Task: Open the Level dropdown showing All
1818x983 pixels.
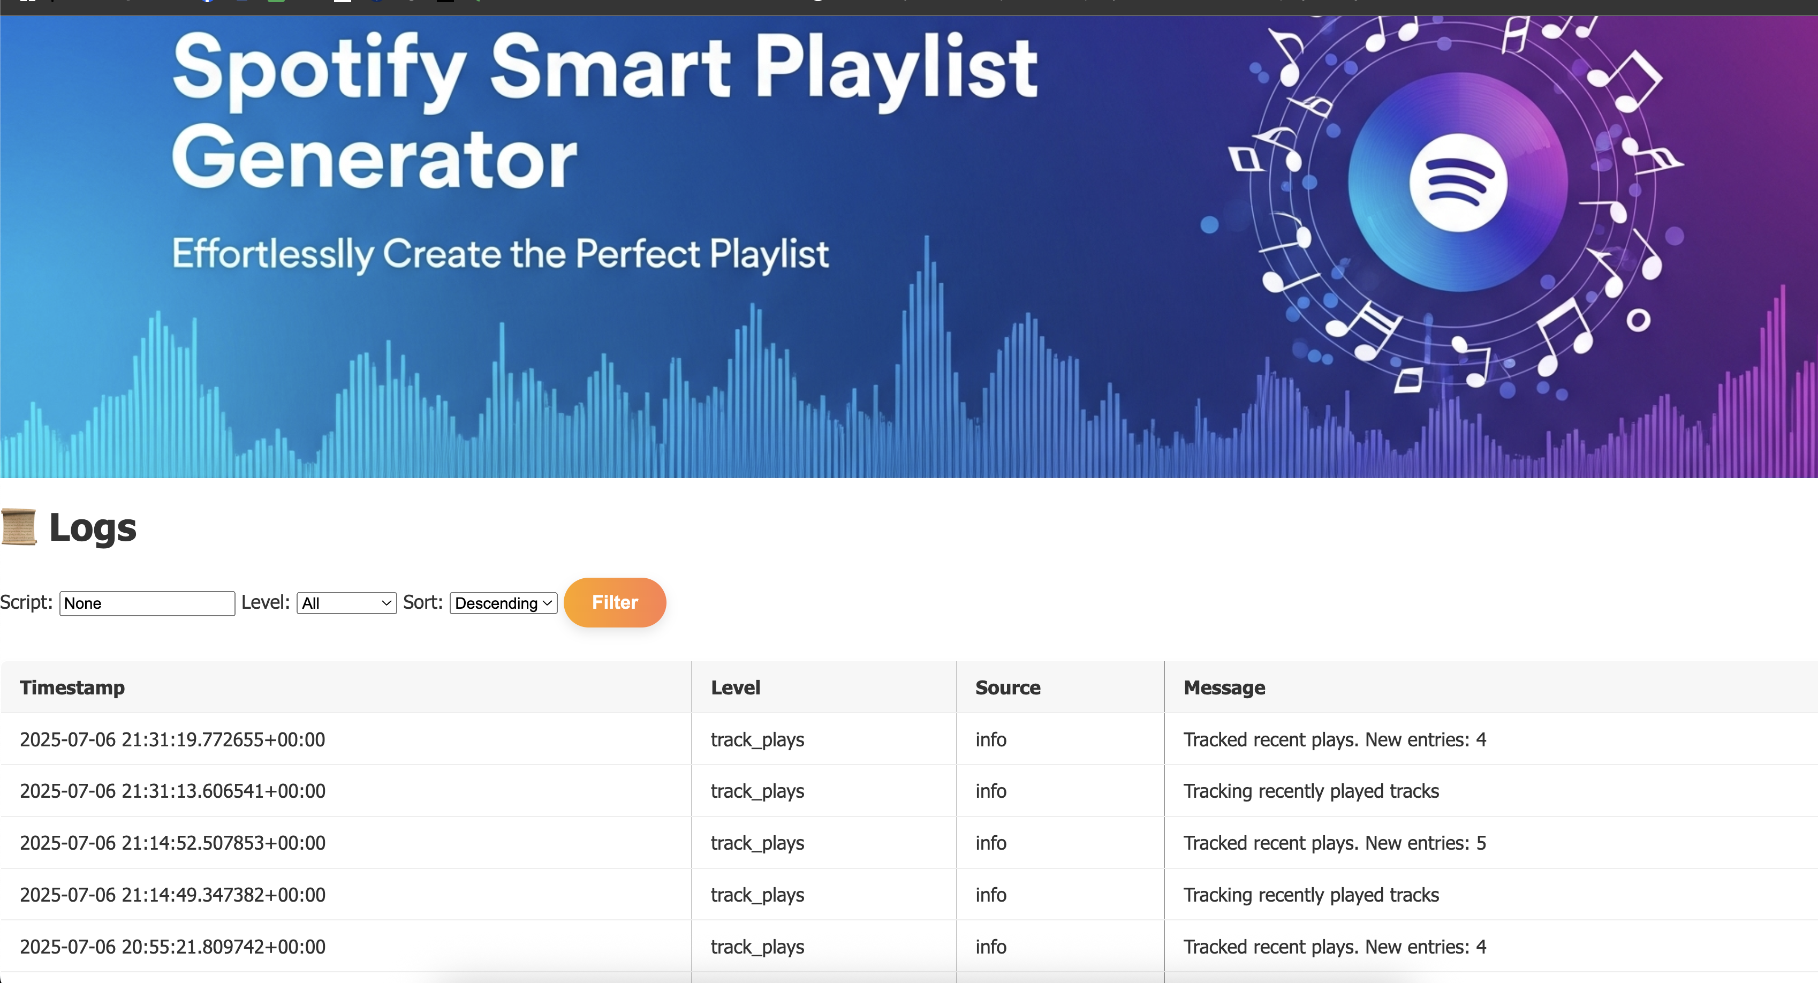Action: [x=346, y=603]
